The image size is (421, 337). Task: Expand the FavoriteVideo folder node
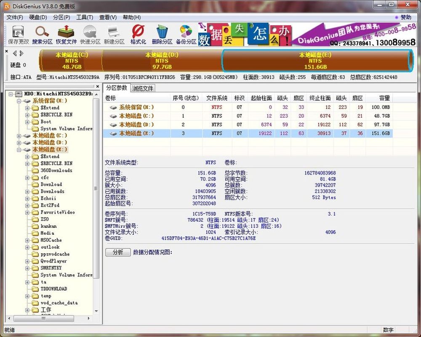(27, 212)
